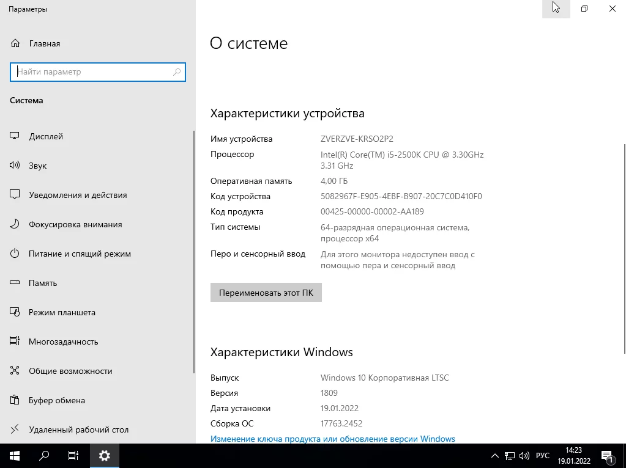Screen dimensions: 626x468
Task: Click the Общие возможности icon
Action: [14, 370]
